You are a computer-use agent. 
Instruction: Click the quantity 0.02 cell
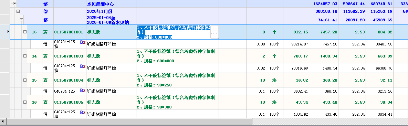pos(256,69)
